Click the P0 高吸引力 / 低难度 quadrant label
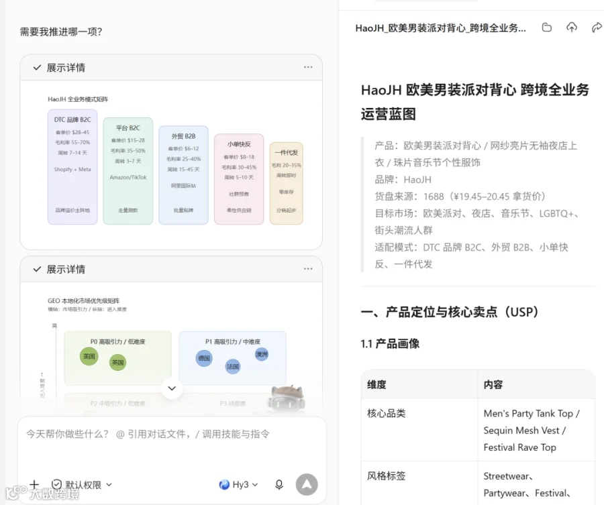604x505 pixels. [118, 341]
